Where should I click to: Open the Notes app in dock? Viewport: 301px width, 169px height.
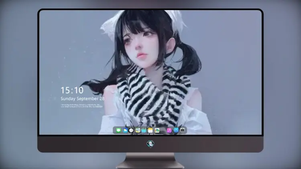click(x=150, y=130)
